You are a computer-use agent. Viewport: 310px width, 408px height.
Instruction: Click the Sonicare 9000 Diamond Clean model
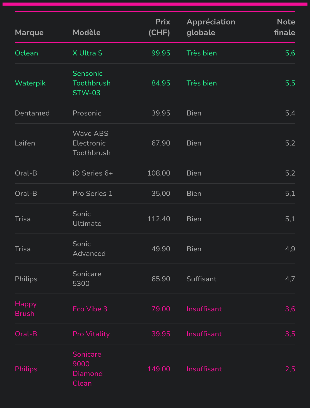click(87, 369)
